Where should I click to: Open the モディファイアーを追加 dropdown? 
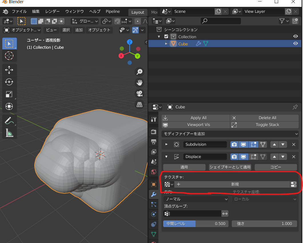click(230, 134)
